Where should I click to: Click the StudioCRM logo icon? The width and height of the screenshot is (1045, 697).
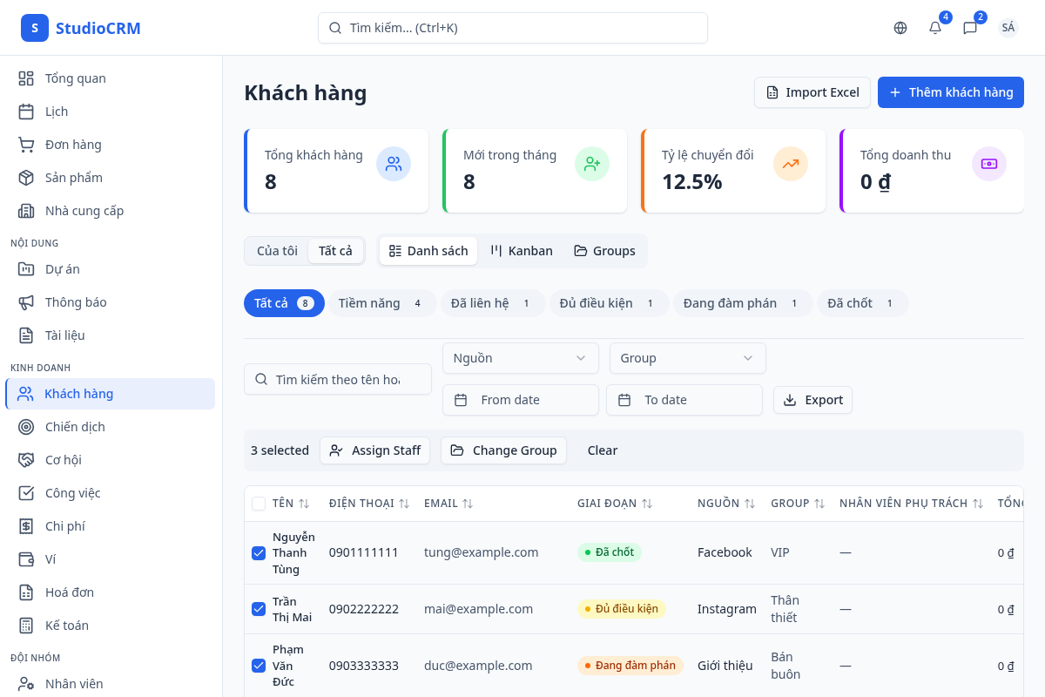click(x=35, y=28)
